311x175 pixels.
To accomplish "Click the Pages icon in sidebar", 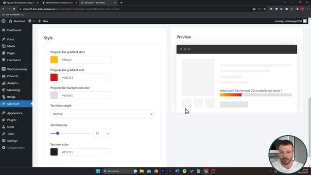I will click(3, 53).
